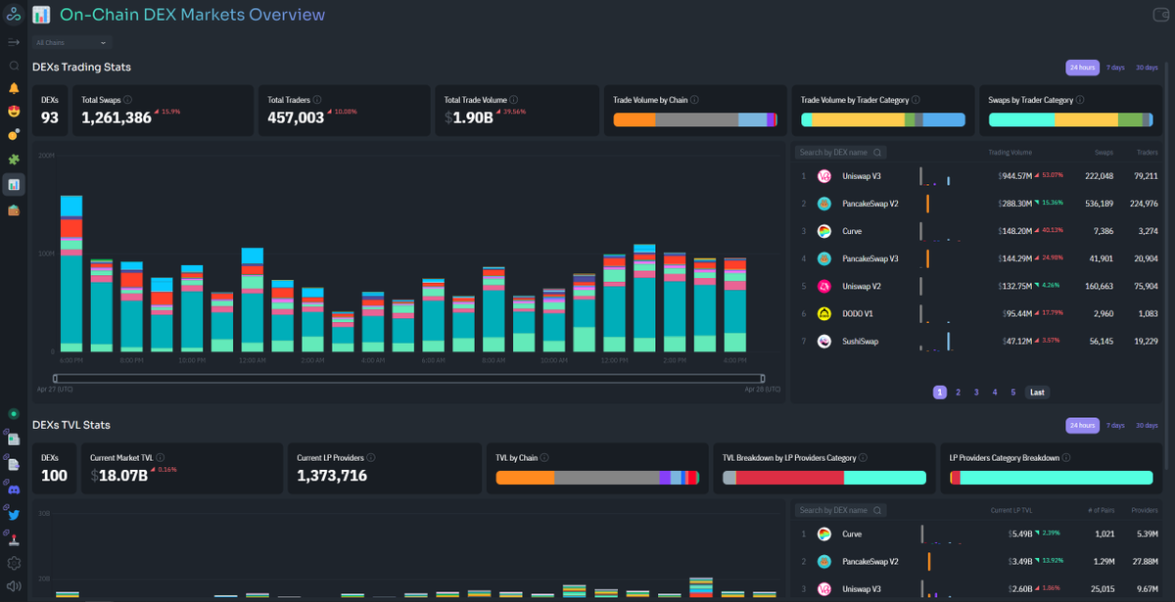Screen dimensions: 1175x602
Task: Click info icon beside Trade Volume by Trader Category
Action: tap(917, 100)
